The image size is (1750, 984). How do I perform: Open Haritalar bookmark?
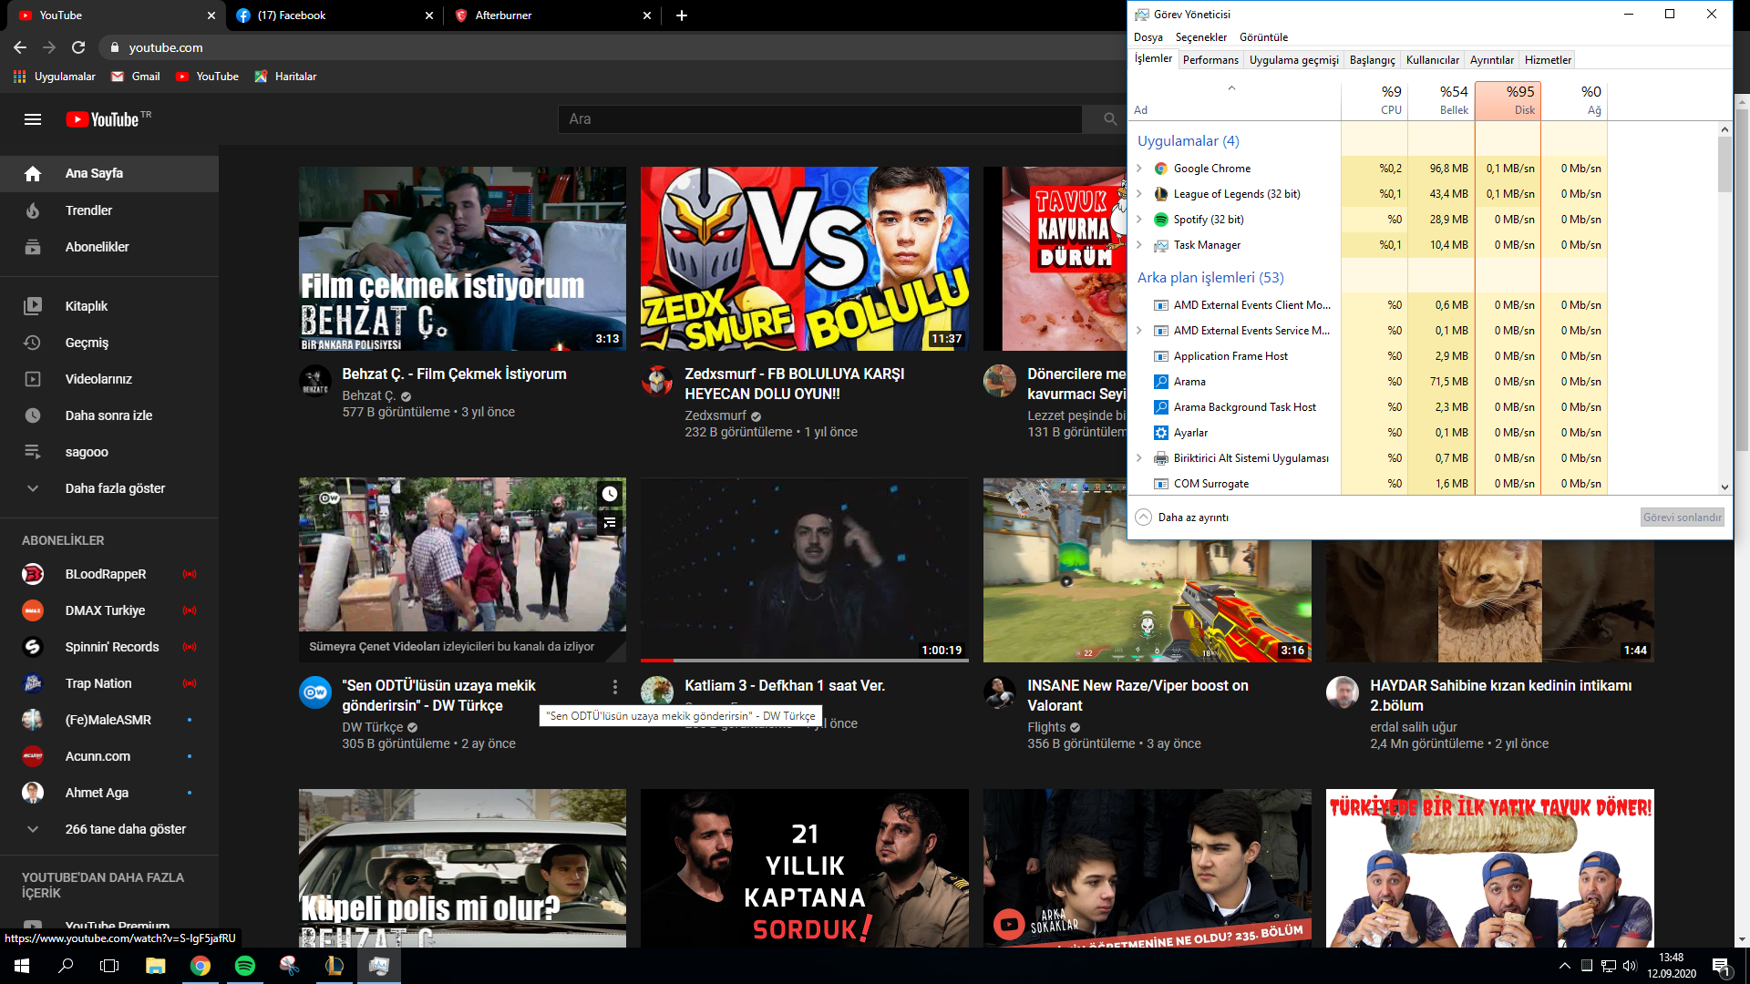pyautogui.click(x=285, y=77)
